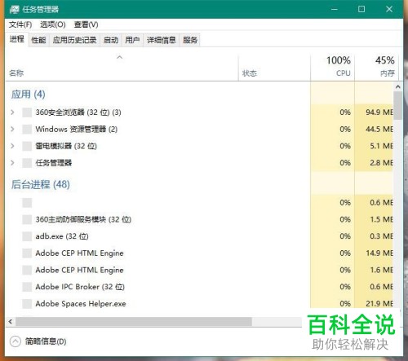Click the vertical scrollbar up arrow
Image resolution: width=408 pixels, height=361 pixels.
[398, 87]
